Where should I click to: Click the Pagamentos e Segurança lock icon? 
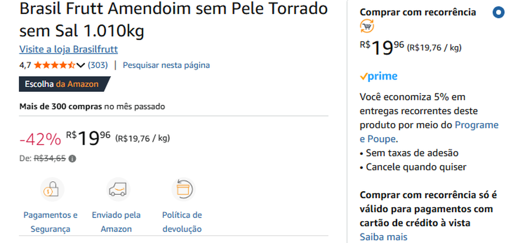(52, 190)
